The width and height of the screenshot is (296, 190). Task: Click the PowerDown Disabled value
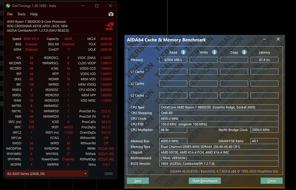pos(68,159)
